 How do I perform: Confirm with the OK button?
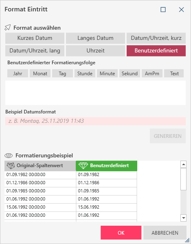(x=121, y=233)
